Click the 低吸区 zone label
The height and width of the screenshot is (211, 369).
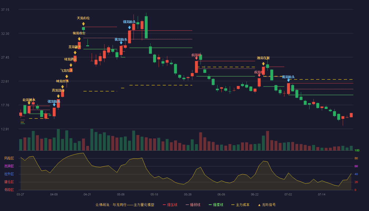pyautogui.click(x=9, y=190)
